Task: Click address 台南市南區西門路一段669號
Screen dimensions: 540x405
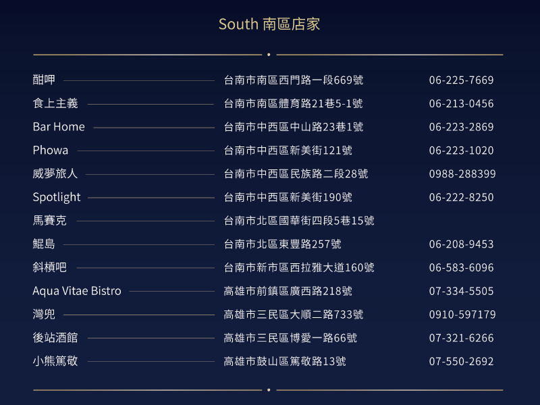Action: (294, 80)
